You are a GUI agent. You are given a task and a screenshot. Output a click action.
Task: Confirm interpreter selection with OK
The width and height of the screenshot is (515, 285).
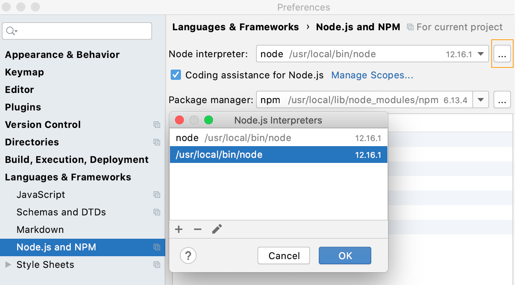pyautogui.click(x=345, y=255)
